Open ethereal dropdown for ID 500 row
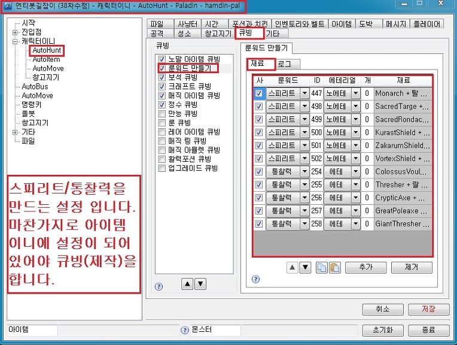457x345 pixels. pyautogui.click(x=355, y=132)
